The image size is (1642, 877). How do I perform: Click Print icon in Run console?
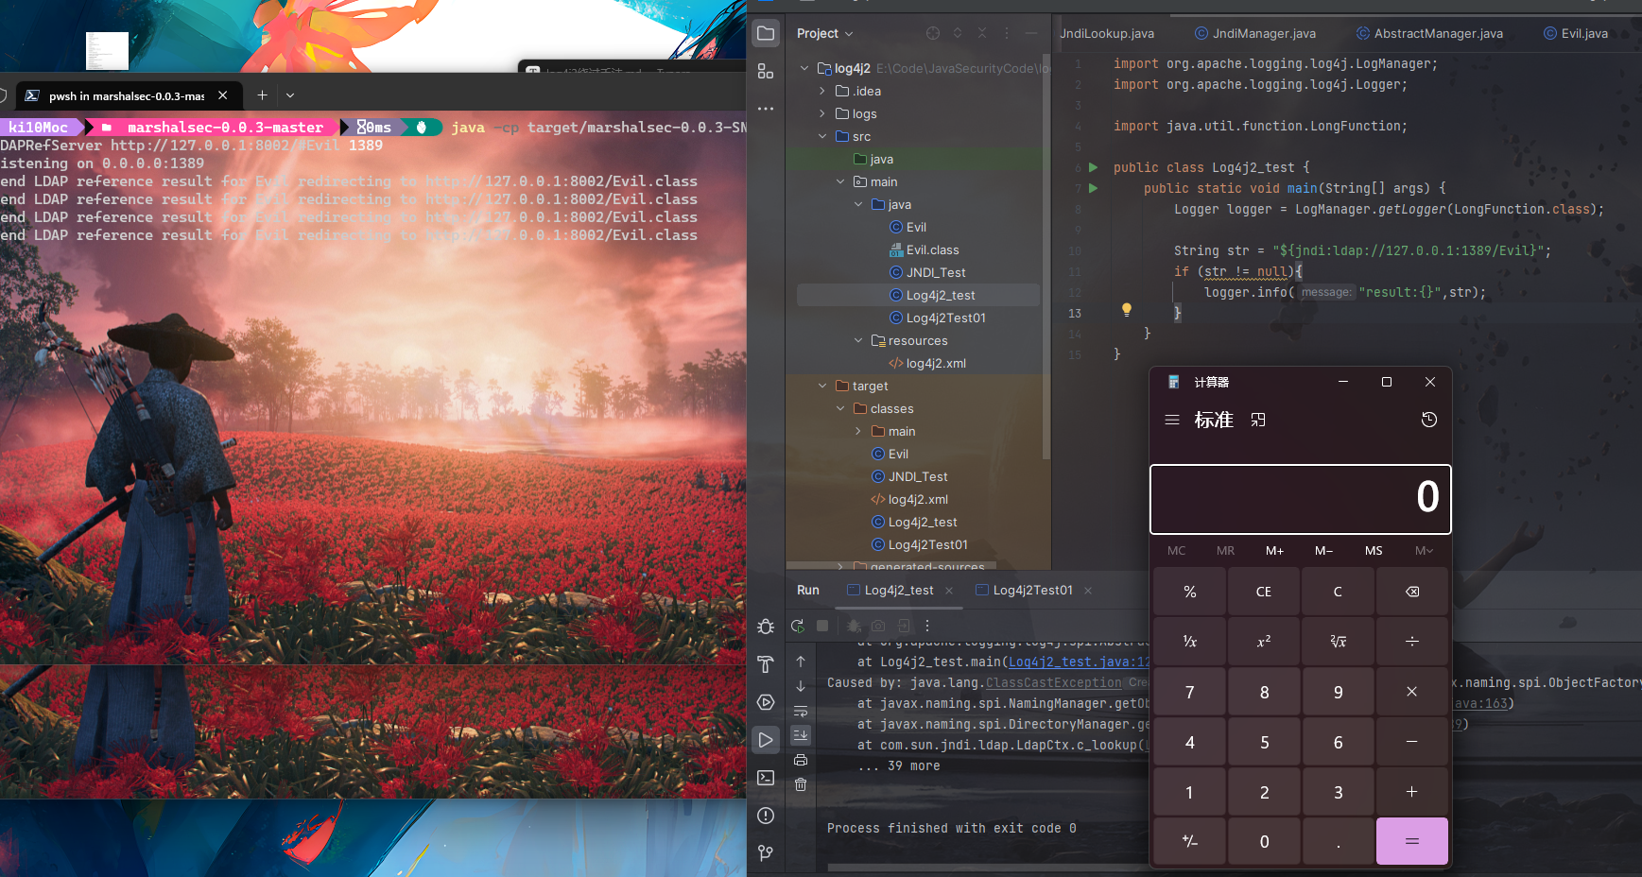[x=801, y=760]
